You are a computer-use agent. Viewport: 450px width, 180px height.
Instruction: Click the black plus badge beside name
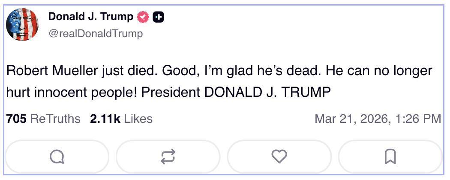[159, 17]
